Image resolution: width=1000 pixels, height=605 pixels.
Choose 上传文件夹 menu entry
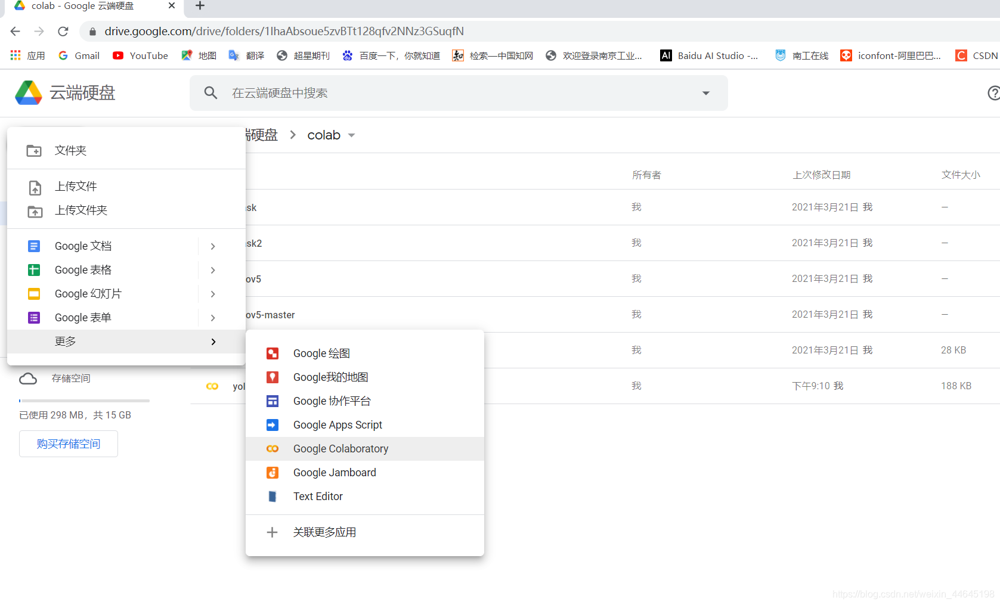click(126, 210)
